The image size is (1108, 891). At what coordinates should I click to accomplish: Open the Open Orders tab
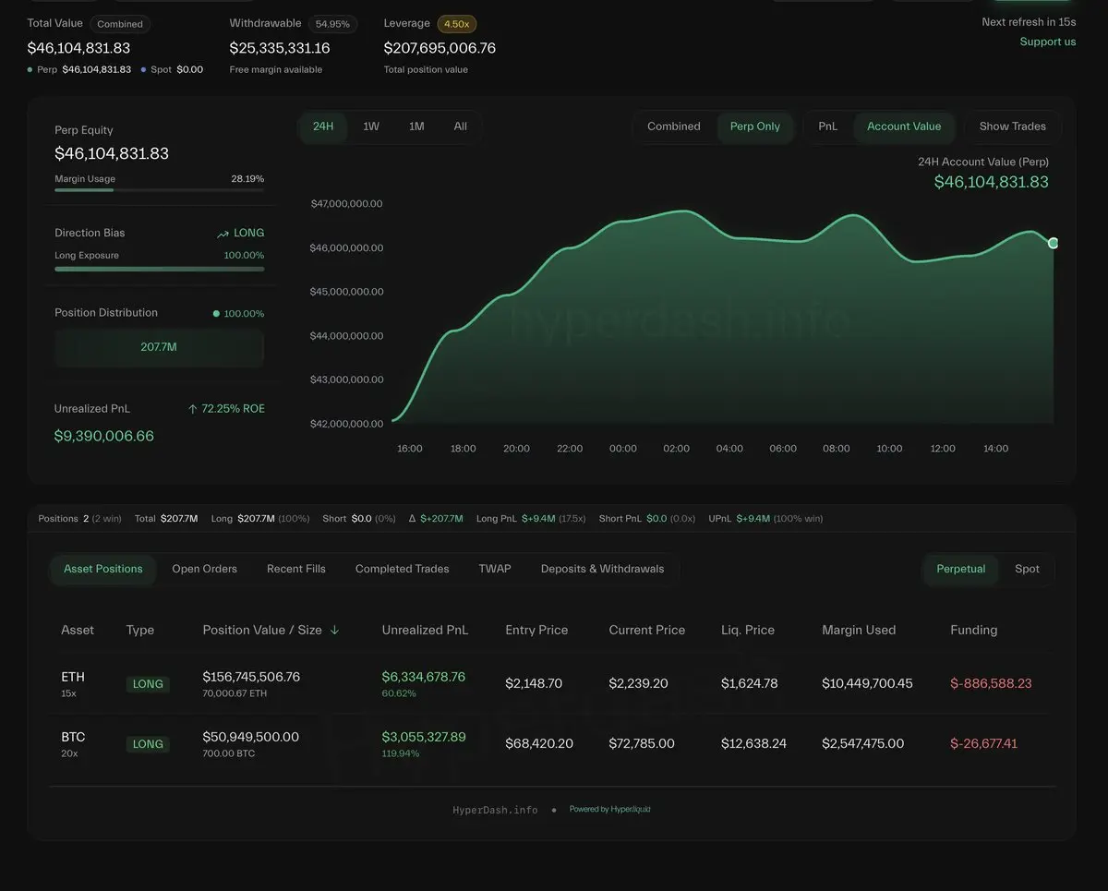(204, 569)
